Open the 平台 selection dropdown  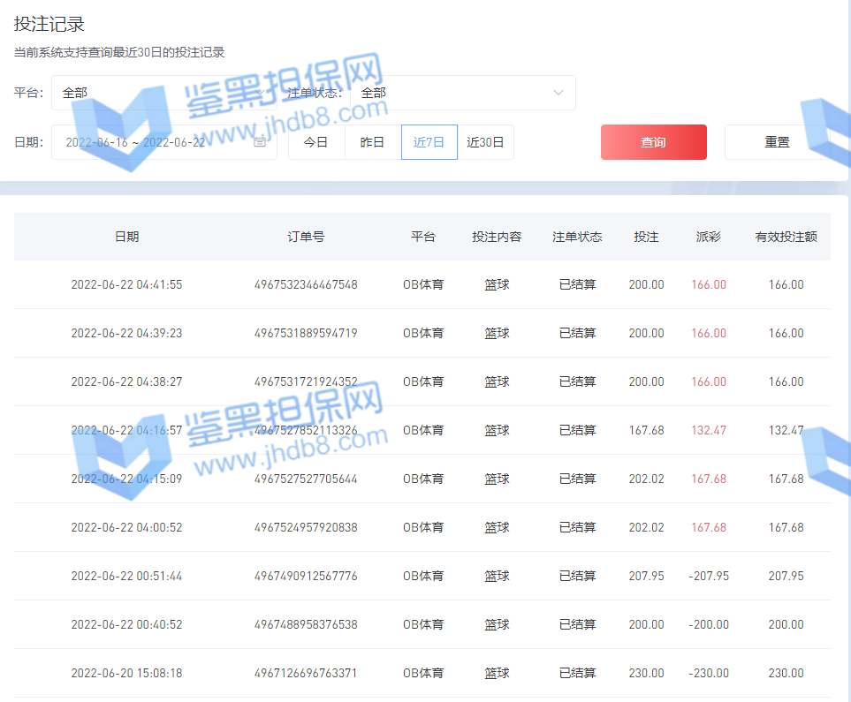pos(159,93)
